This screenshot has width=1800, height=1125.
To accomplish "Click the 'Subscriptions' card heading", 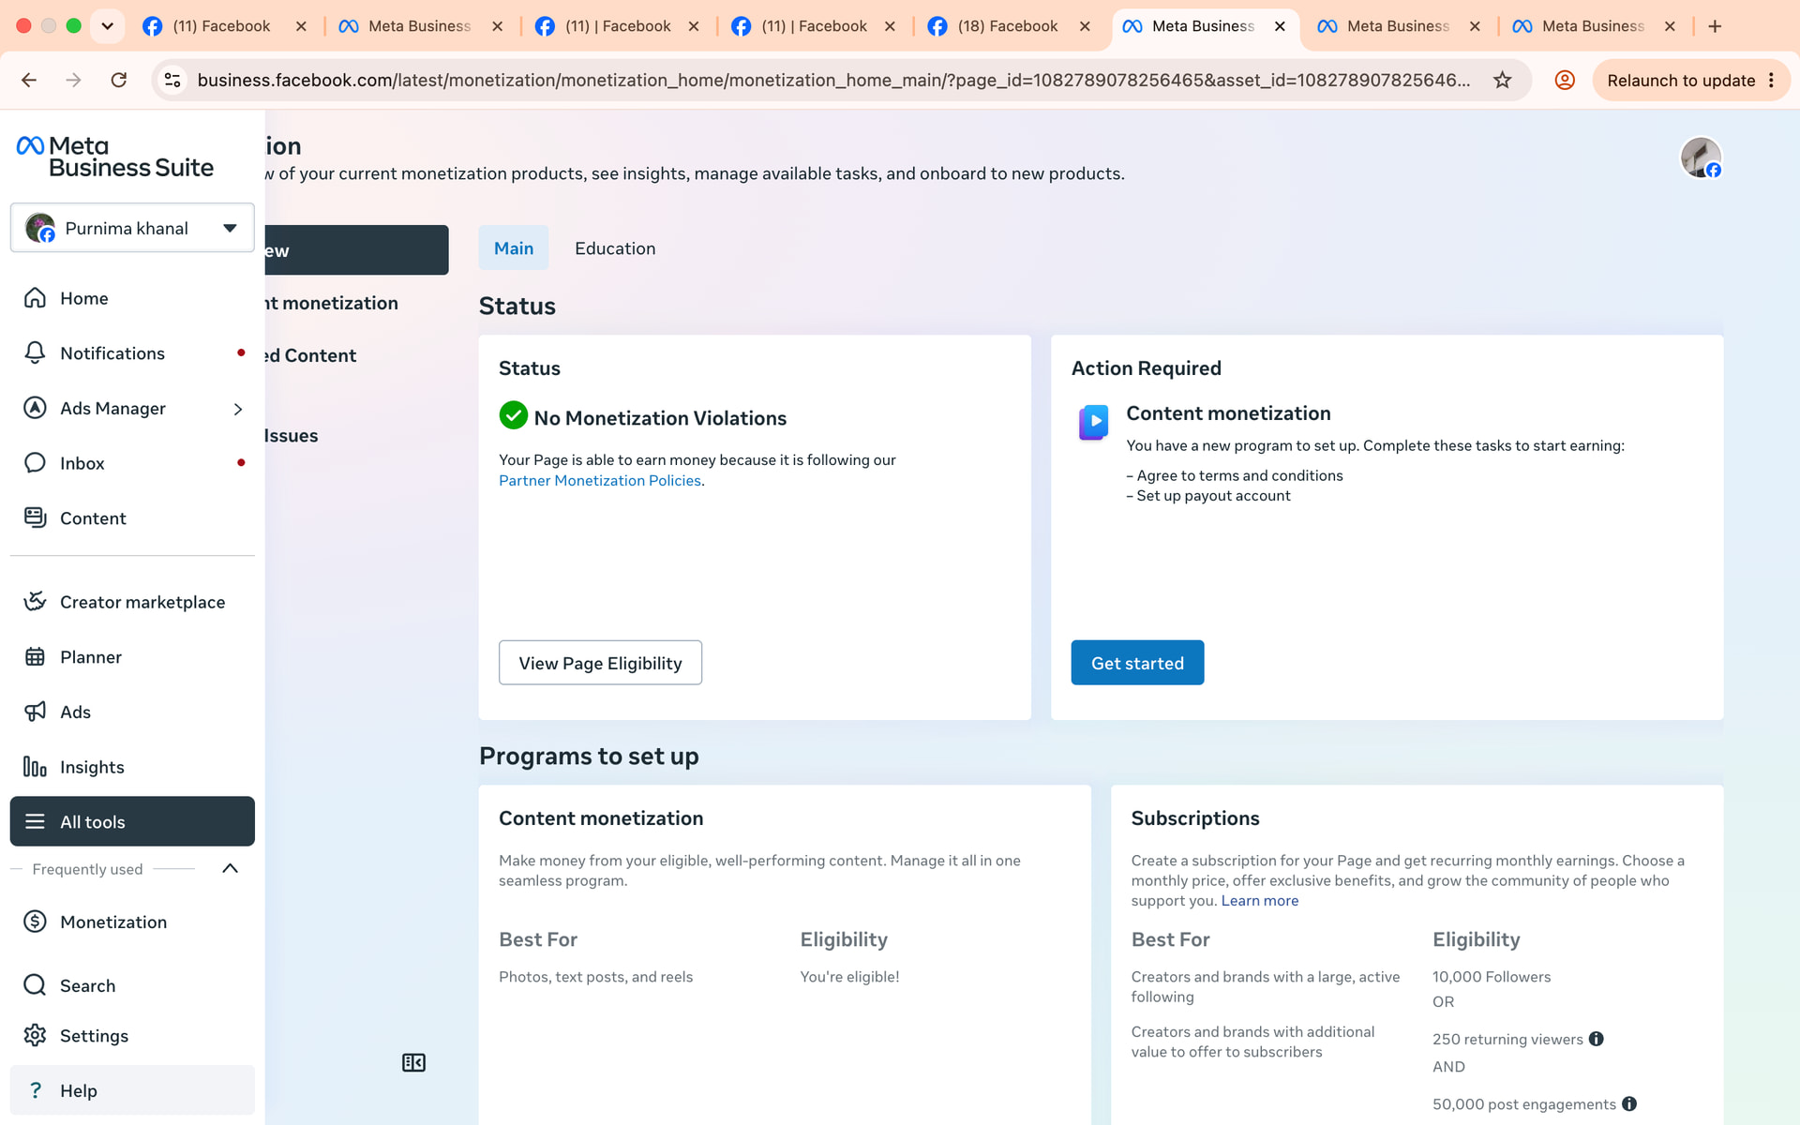I will pos(1195,817).
